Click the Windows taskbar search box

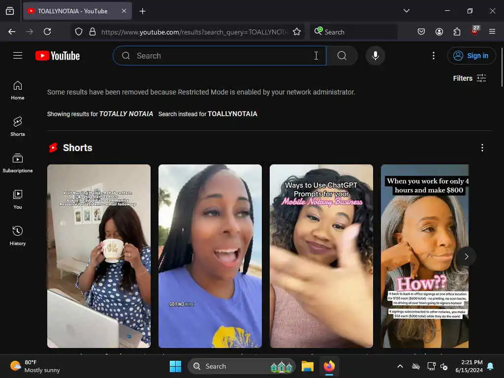click(x=241, y=366)
